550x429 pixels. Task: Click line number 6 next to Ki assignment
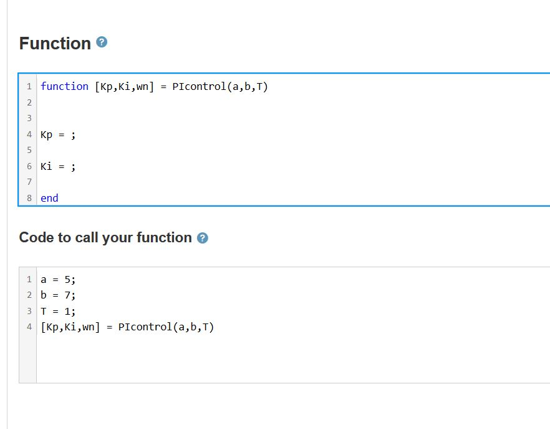29,166
